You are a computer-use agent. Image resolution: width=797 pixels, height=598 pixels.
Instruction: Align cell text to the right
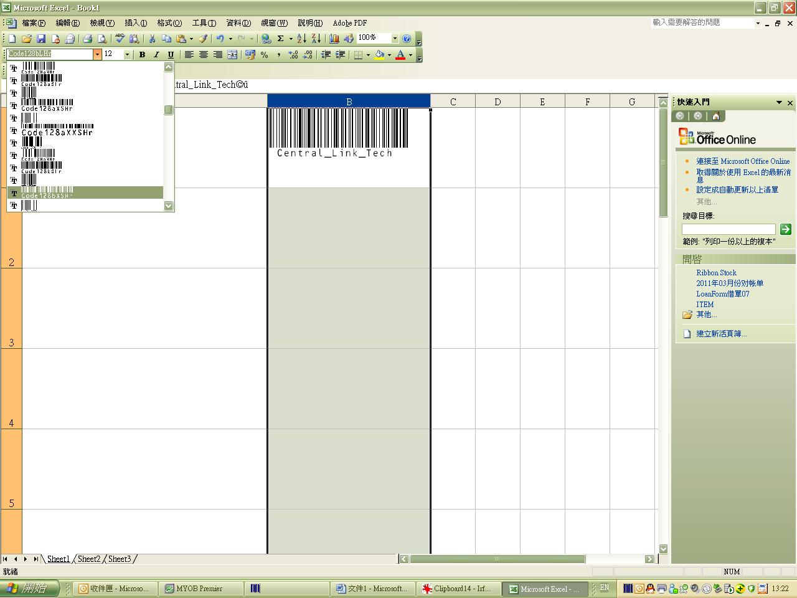[x=217, y=55]
